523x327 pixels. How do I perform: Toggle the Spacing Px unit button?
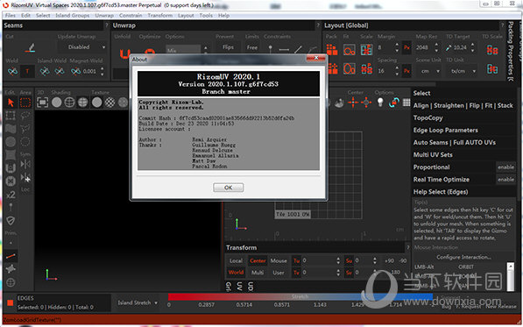406,71
